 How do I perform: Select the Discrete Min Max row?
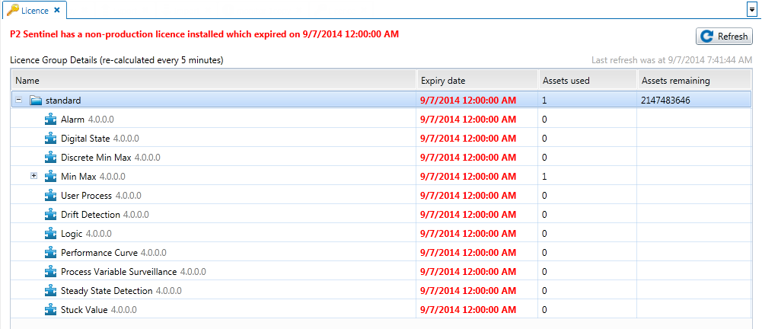(x=381, y=157)
